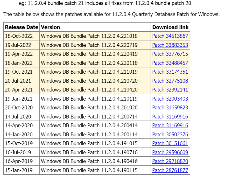The image size is (225, 175).
Task: Open Patch 31169916 in the 14-Jul-2020 row
Action: 170,117
